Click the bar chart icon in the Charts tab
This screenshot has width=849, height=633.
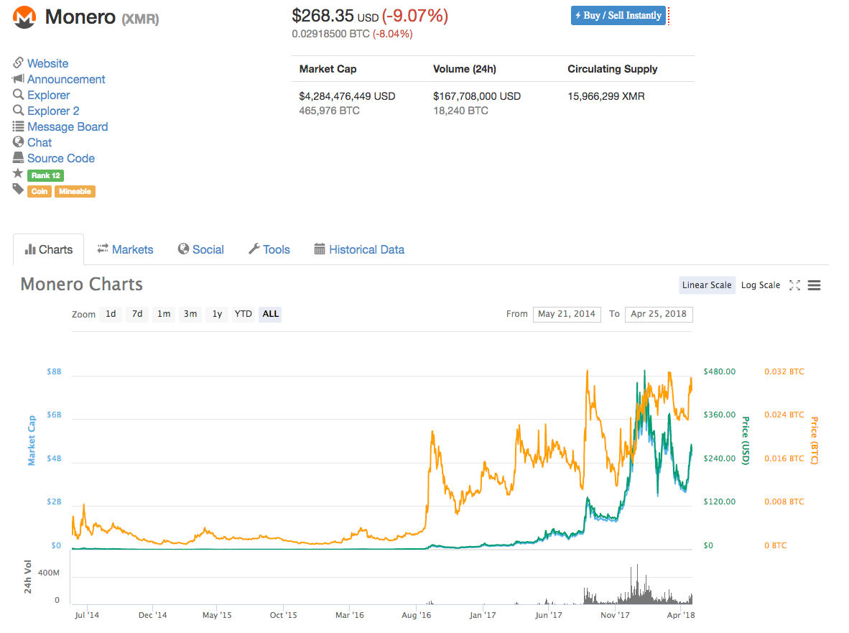(30, 249)
